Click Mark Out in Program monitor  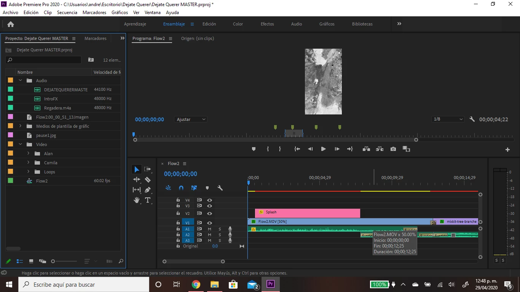click(280, 149)
